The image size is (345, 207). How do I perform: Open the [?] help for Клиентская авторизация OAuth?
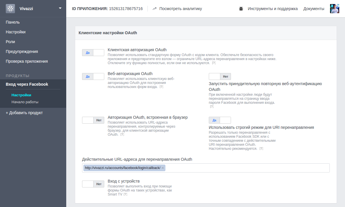pos(214,63)
